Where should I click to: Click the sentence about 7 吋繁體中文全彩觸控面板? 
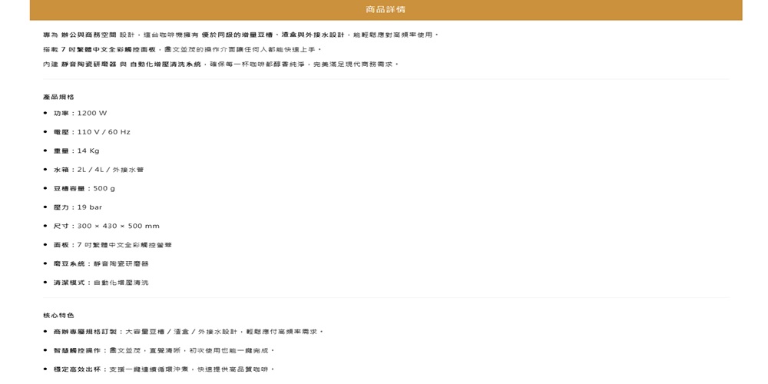pos(182,50)
